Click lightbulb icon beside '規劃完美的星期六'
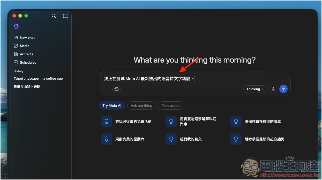The height and width of the screenshot is (180, 322). pyautogui.click(x=106, y=139)
